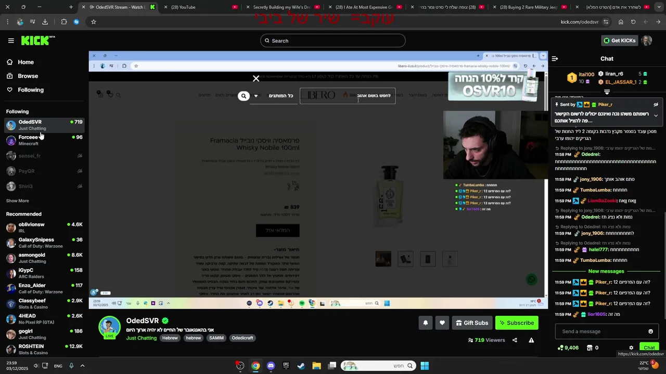Open the Just Chatting category link
The width and height of the screenshot is (666, 374).
[x=141, y=338]
